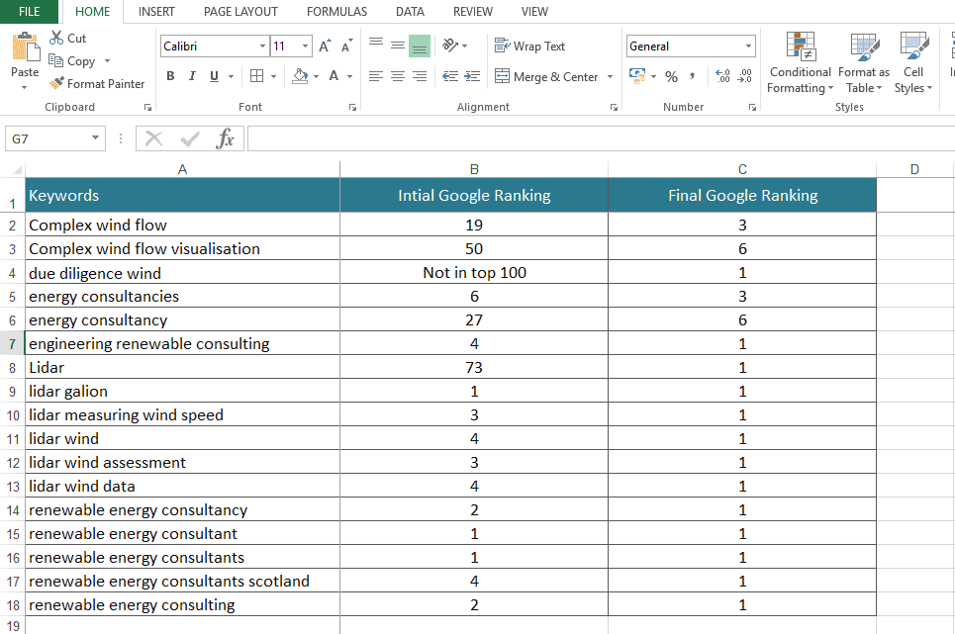Image resolution: width=955 pixels, height=634 pixels.
Task: Select 'Keywords' header cell
Action: pyautogui.click(x=182, y=195)
